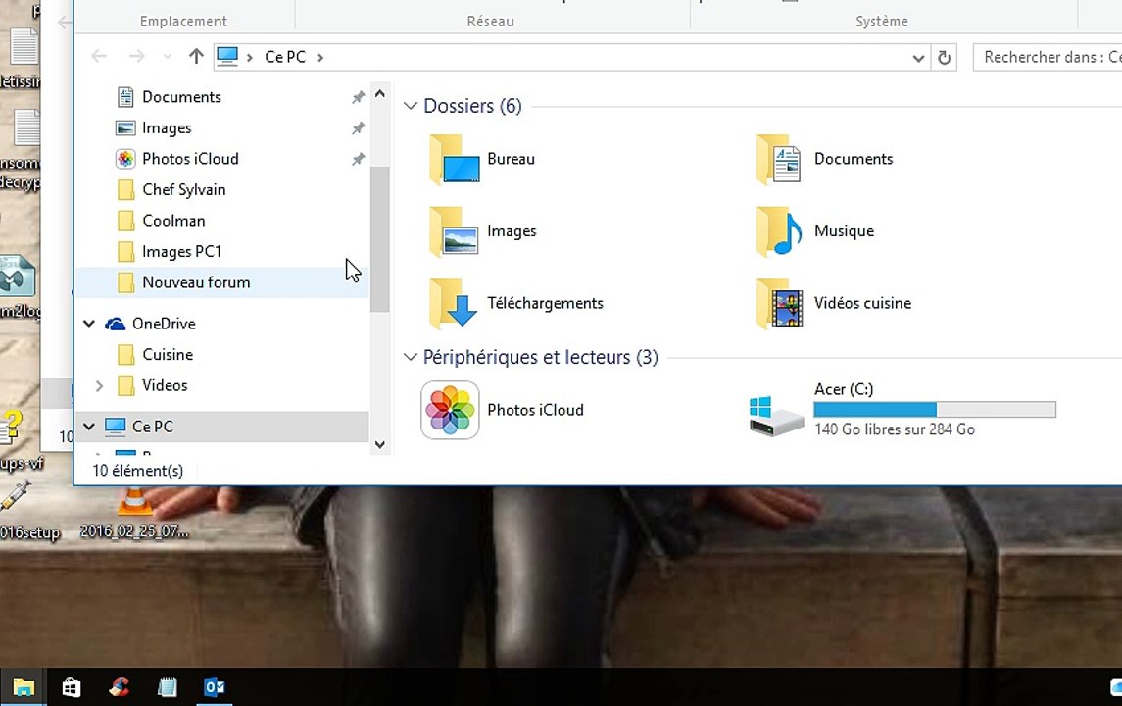Image resolution: width=1122 pixels, height=706 pixels.
Task: Open the Vidéos cuisine folder
Action: (x=779, y=304)
